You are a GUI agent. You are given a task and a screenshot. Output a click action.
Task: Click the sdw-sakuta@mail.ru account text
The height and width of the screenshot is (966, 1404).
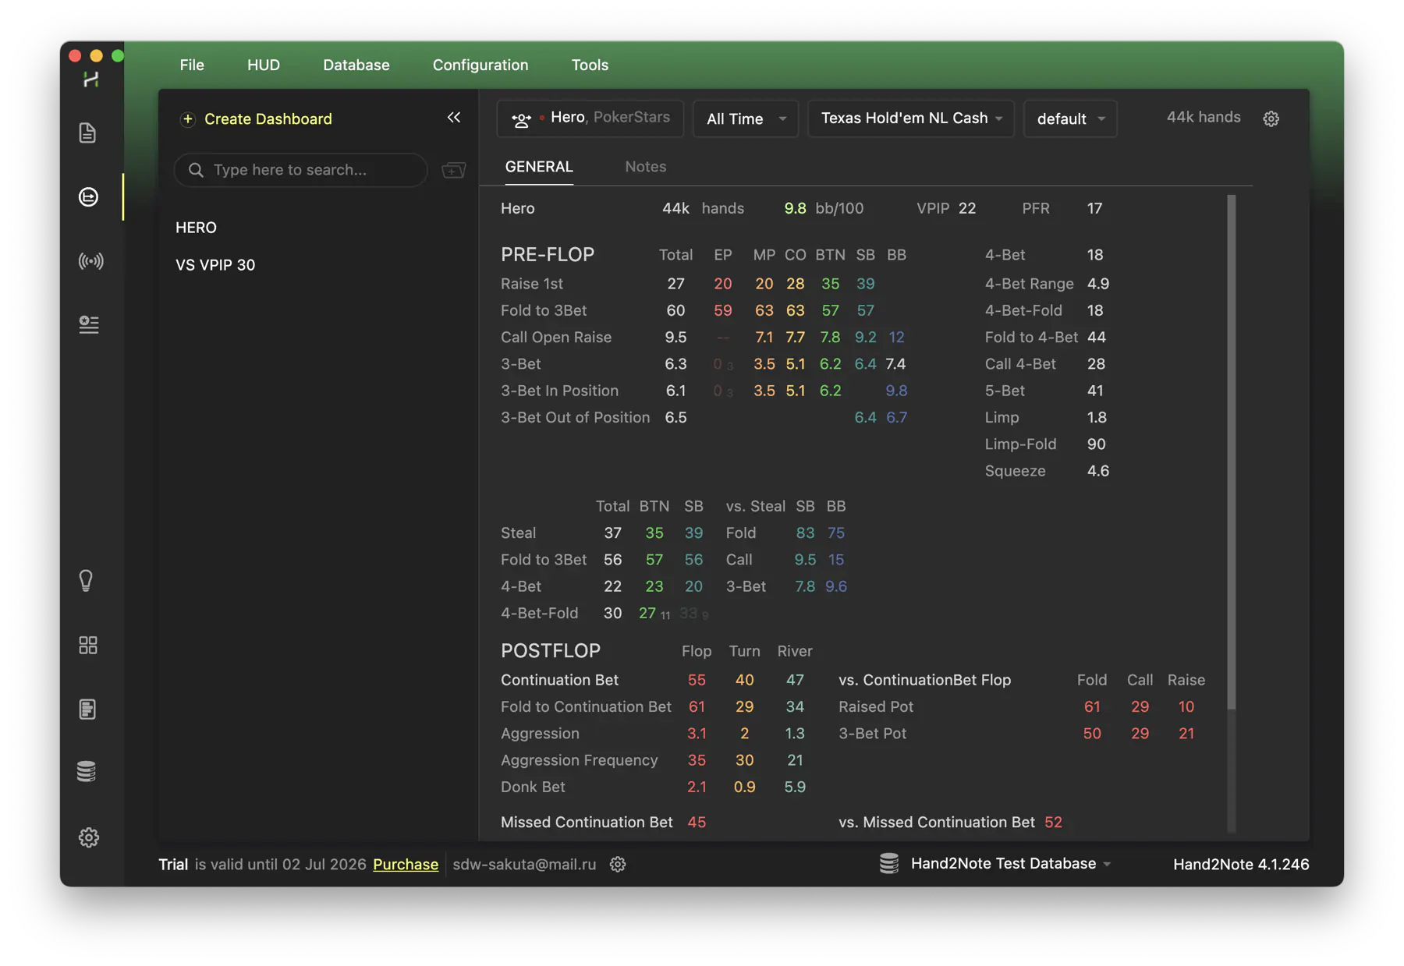click(524, 864)
